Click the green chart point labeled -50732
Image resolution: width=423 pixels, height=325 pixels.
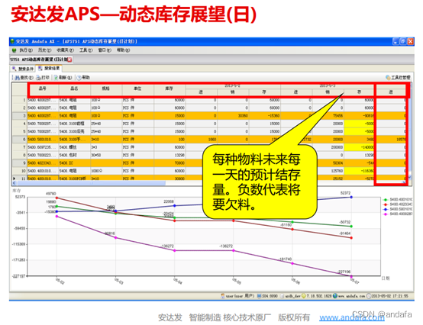tap(351, 227)
